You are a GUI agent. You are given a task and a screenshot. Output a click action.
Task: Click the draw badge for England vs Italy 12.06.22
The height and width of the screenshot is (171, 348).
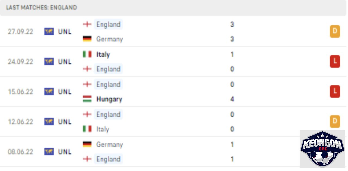pyautogui.click(x=335, y=122)
